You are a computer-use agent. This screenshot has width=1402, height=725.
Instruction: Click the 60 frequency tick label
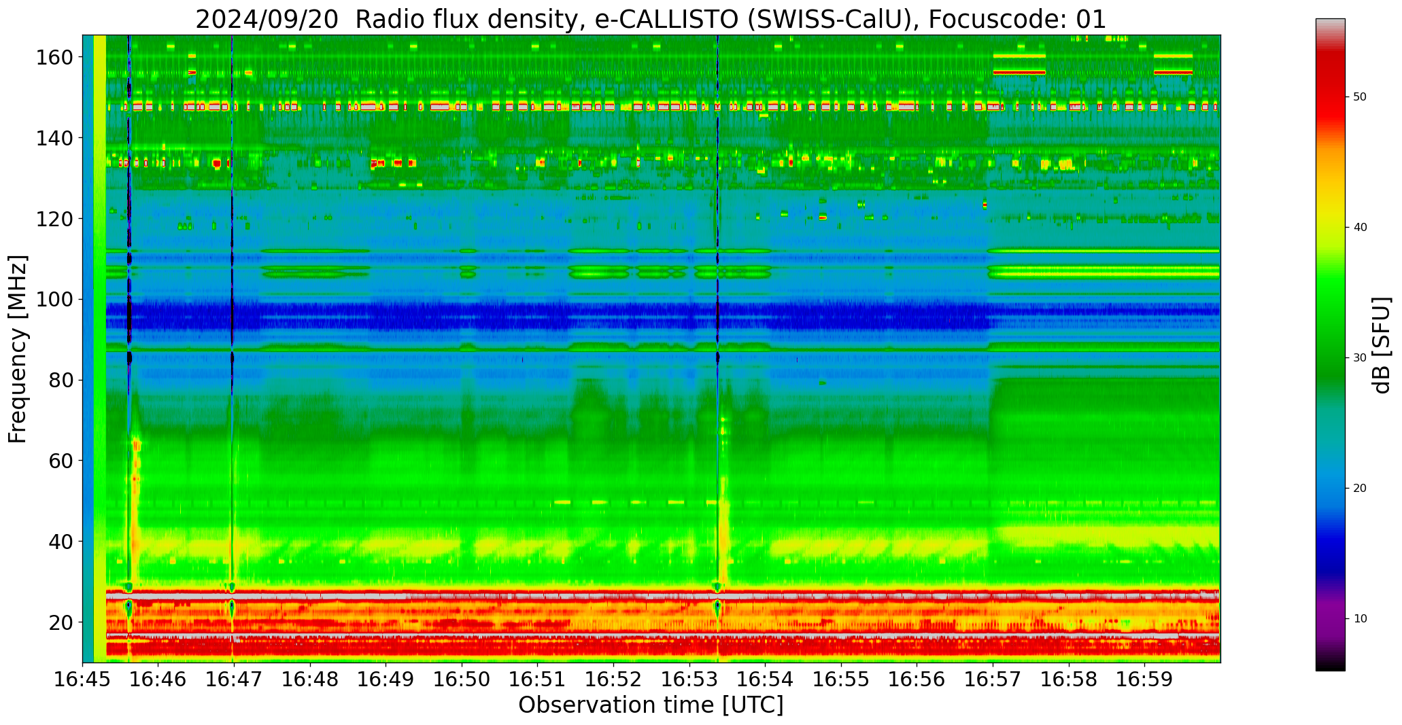click(61, 461)
